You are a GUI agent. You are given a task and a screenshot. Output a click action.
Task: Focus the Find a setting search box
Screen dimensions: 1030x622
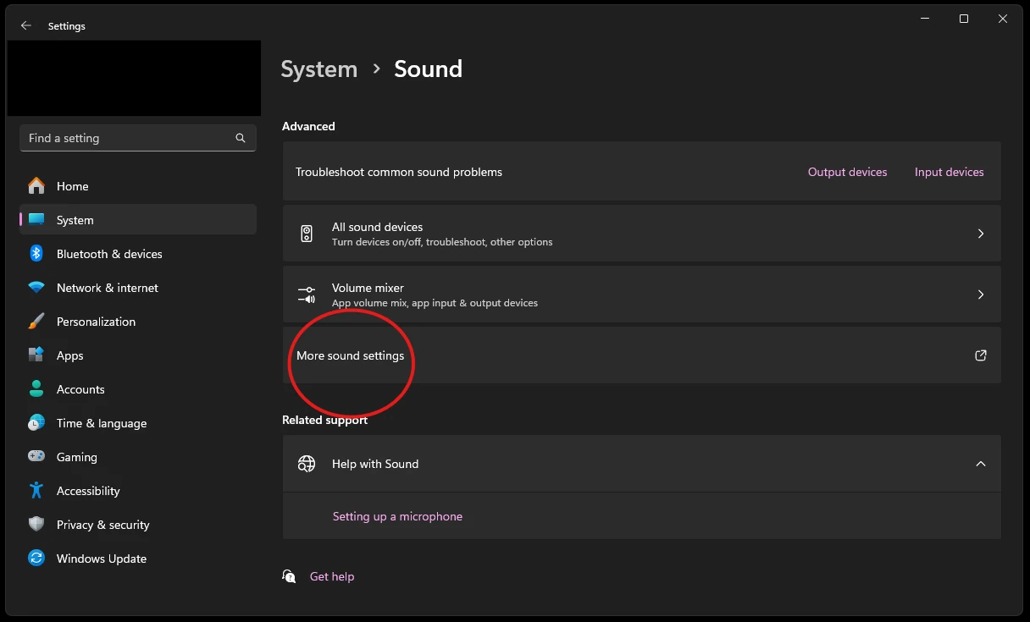point(138,138)
